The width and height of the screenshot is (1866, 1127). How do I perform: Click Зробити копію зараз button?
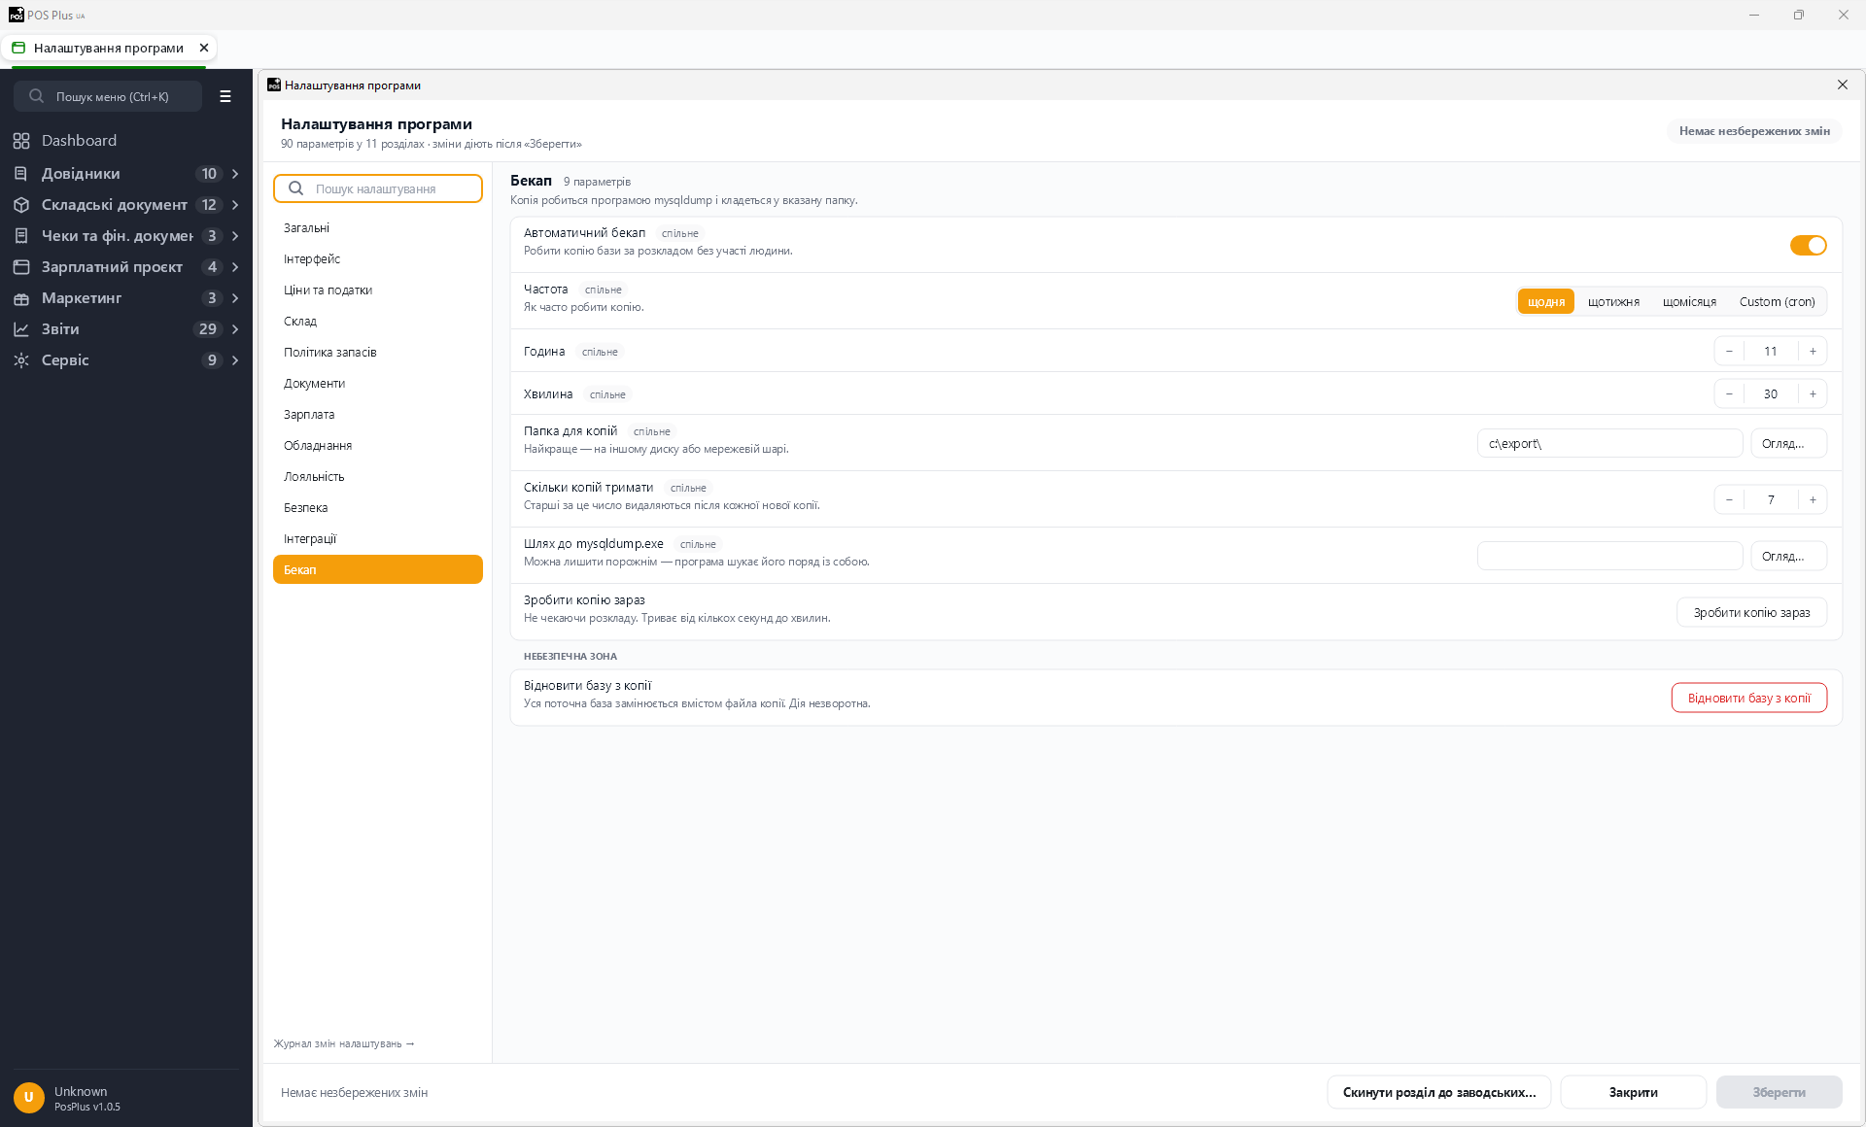click(x=1751, y=613)
